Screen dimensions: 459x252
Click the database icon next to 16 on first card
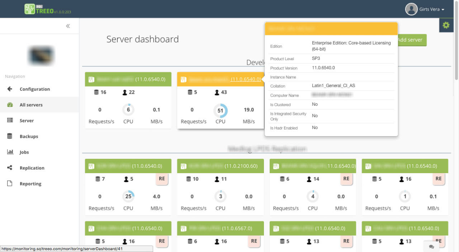(x=96, y=92)
